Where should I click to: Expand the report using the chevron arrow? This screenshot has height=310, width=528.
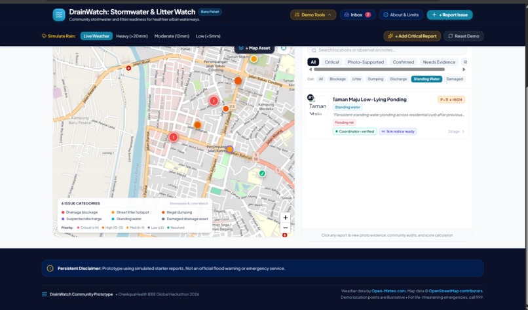point(463,132)
